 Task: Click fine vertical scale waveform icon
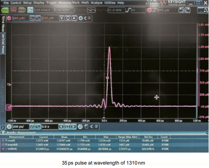click(38, 18)
